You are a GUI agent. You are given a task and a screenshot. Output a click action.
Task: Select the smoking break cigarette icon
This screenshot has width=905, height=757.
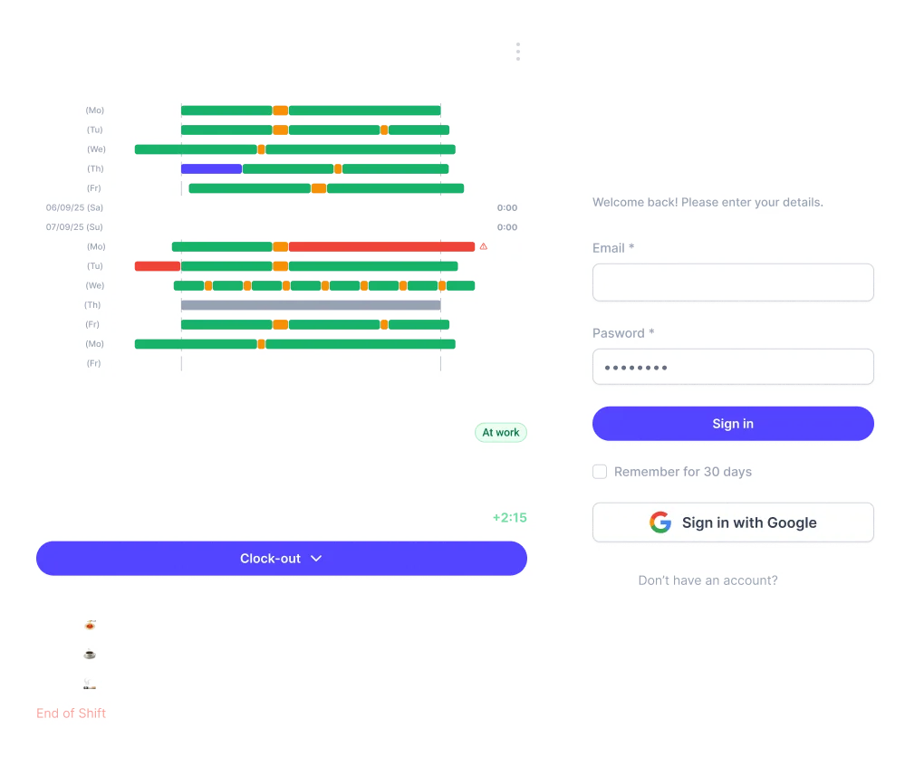90,684
